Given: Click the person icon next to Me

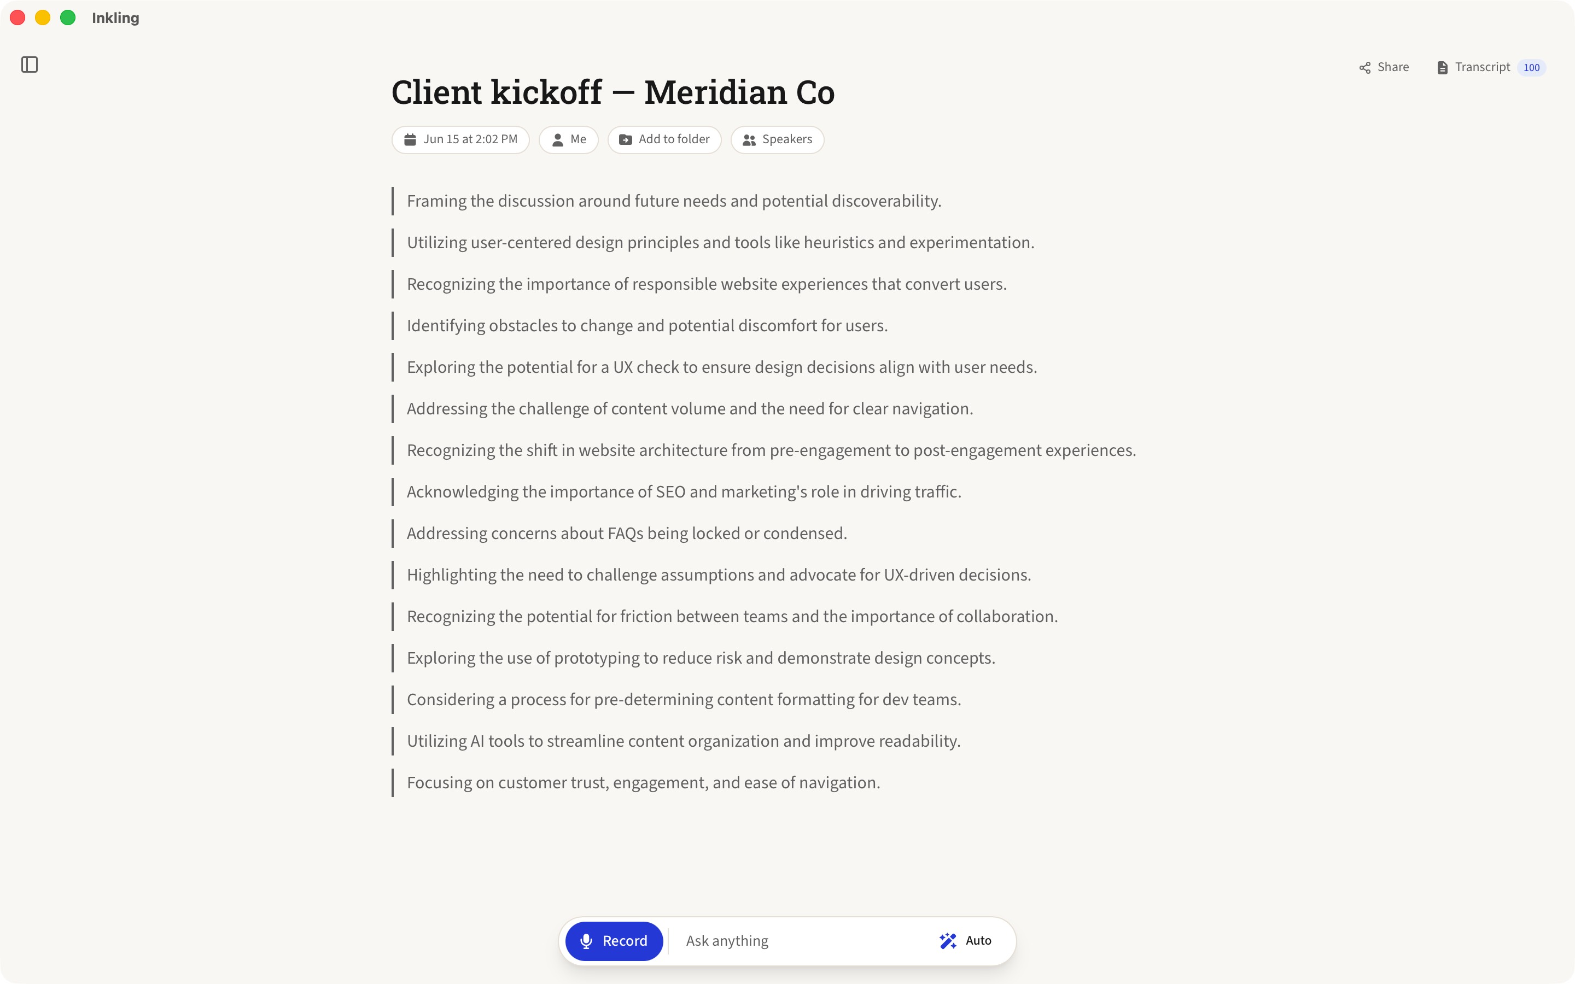Looking at the screenshot, I should [558, 140].
